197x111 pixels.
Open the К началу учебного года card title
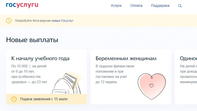coord(40,58)
